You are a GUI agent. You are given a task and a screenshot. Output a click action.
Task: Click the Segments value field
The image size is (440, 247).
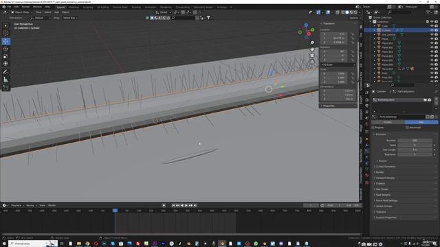click(x=415, y=154)
